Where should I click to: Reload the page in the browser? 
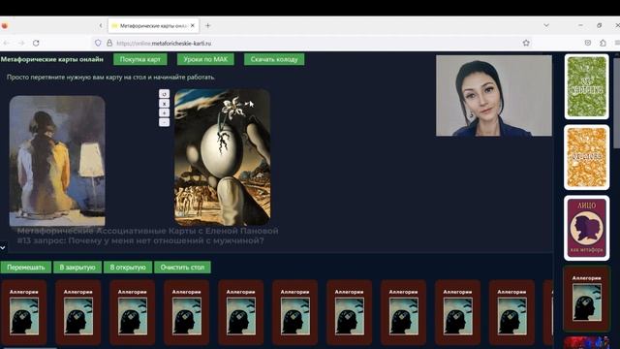(36, 43)
